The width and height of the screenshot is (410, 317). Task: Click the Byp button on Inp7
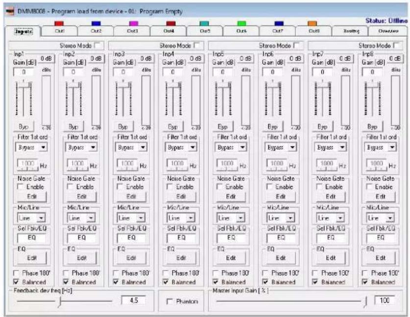click(x=323, y=127)
